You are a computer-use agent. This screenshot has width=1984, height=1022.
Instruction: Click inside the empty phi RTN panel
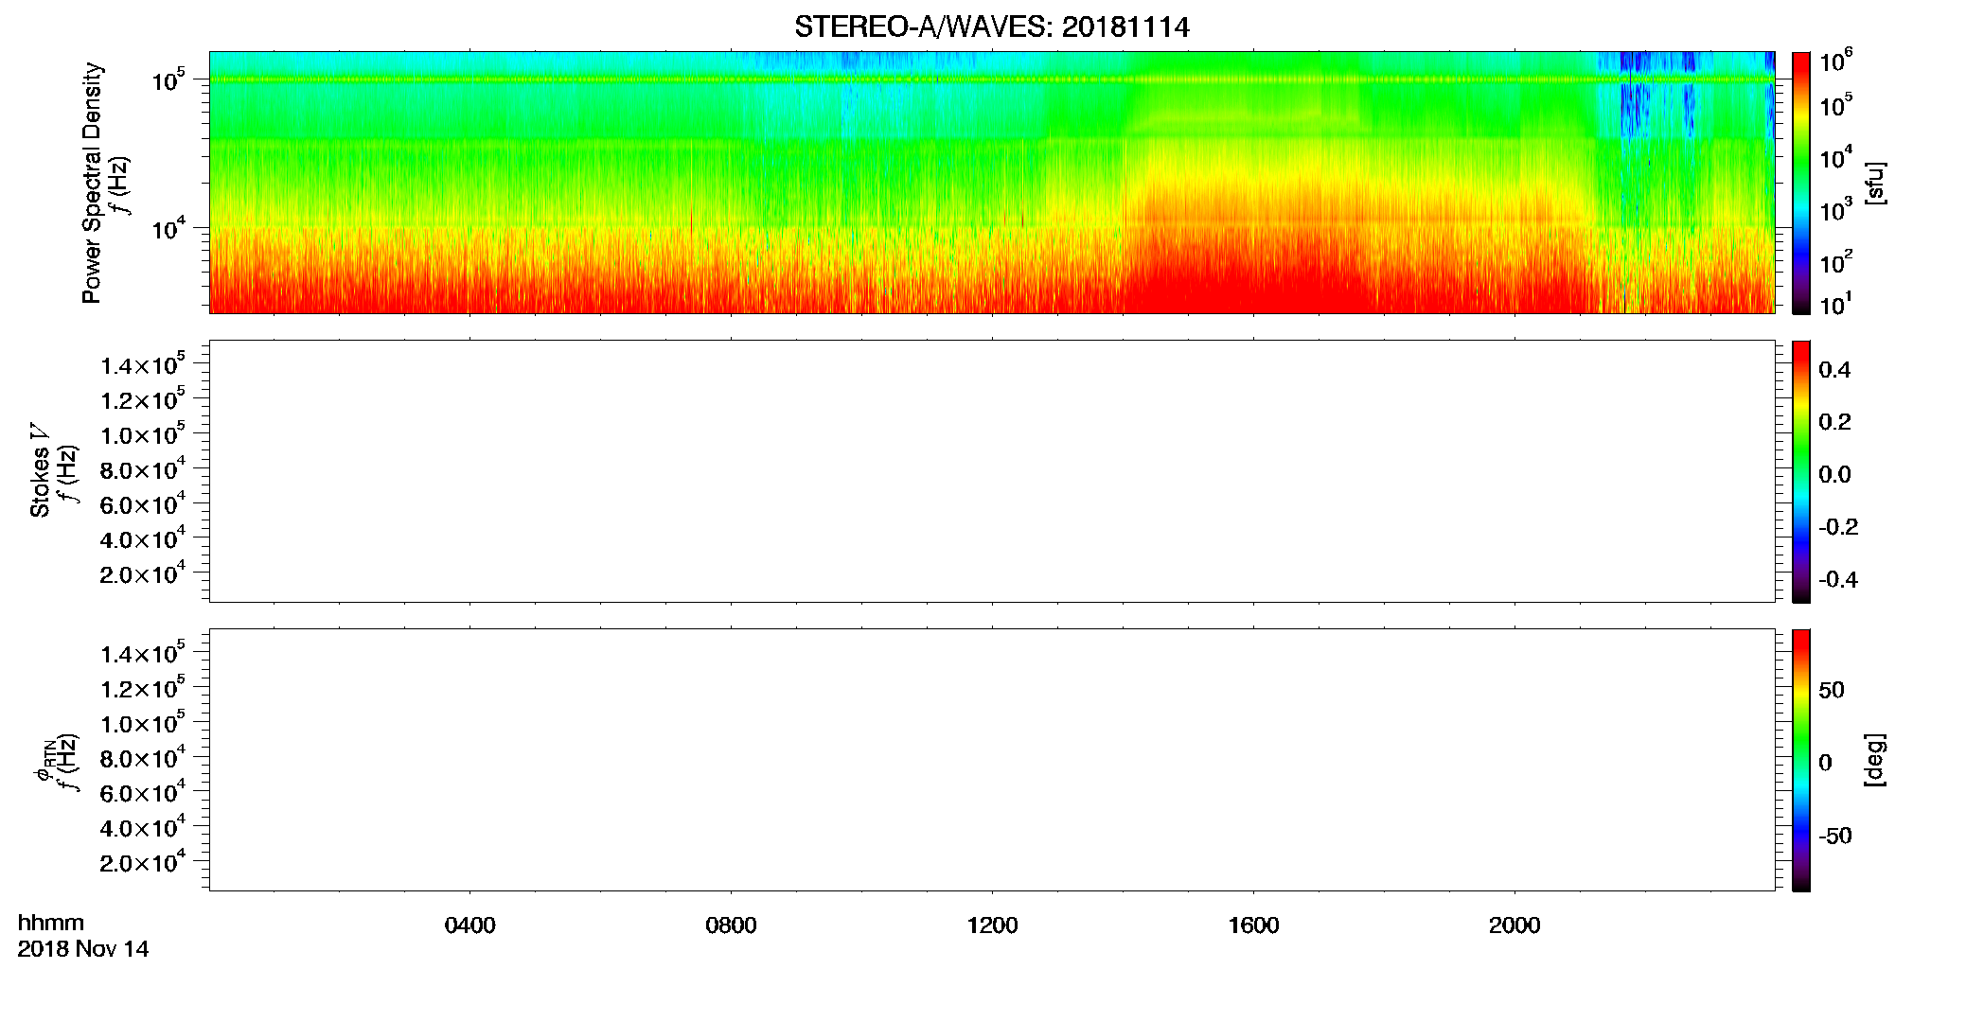992,760
